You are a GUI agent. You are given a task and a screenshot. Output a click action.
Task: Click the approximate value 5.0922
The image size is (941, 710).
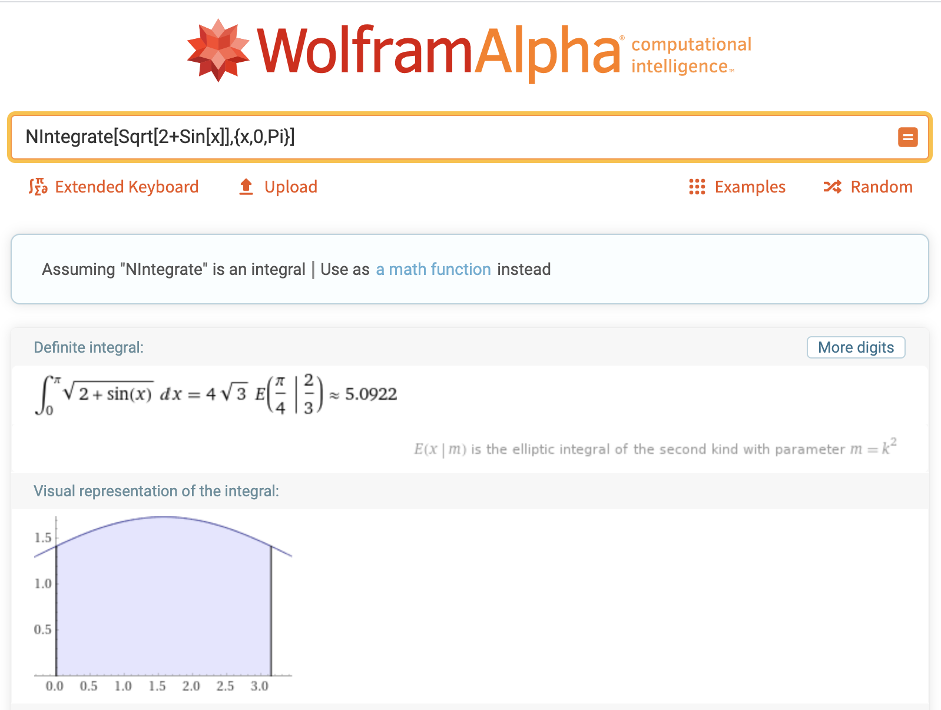point(371,394)
